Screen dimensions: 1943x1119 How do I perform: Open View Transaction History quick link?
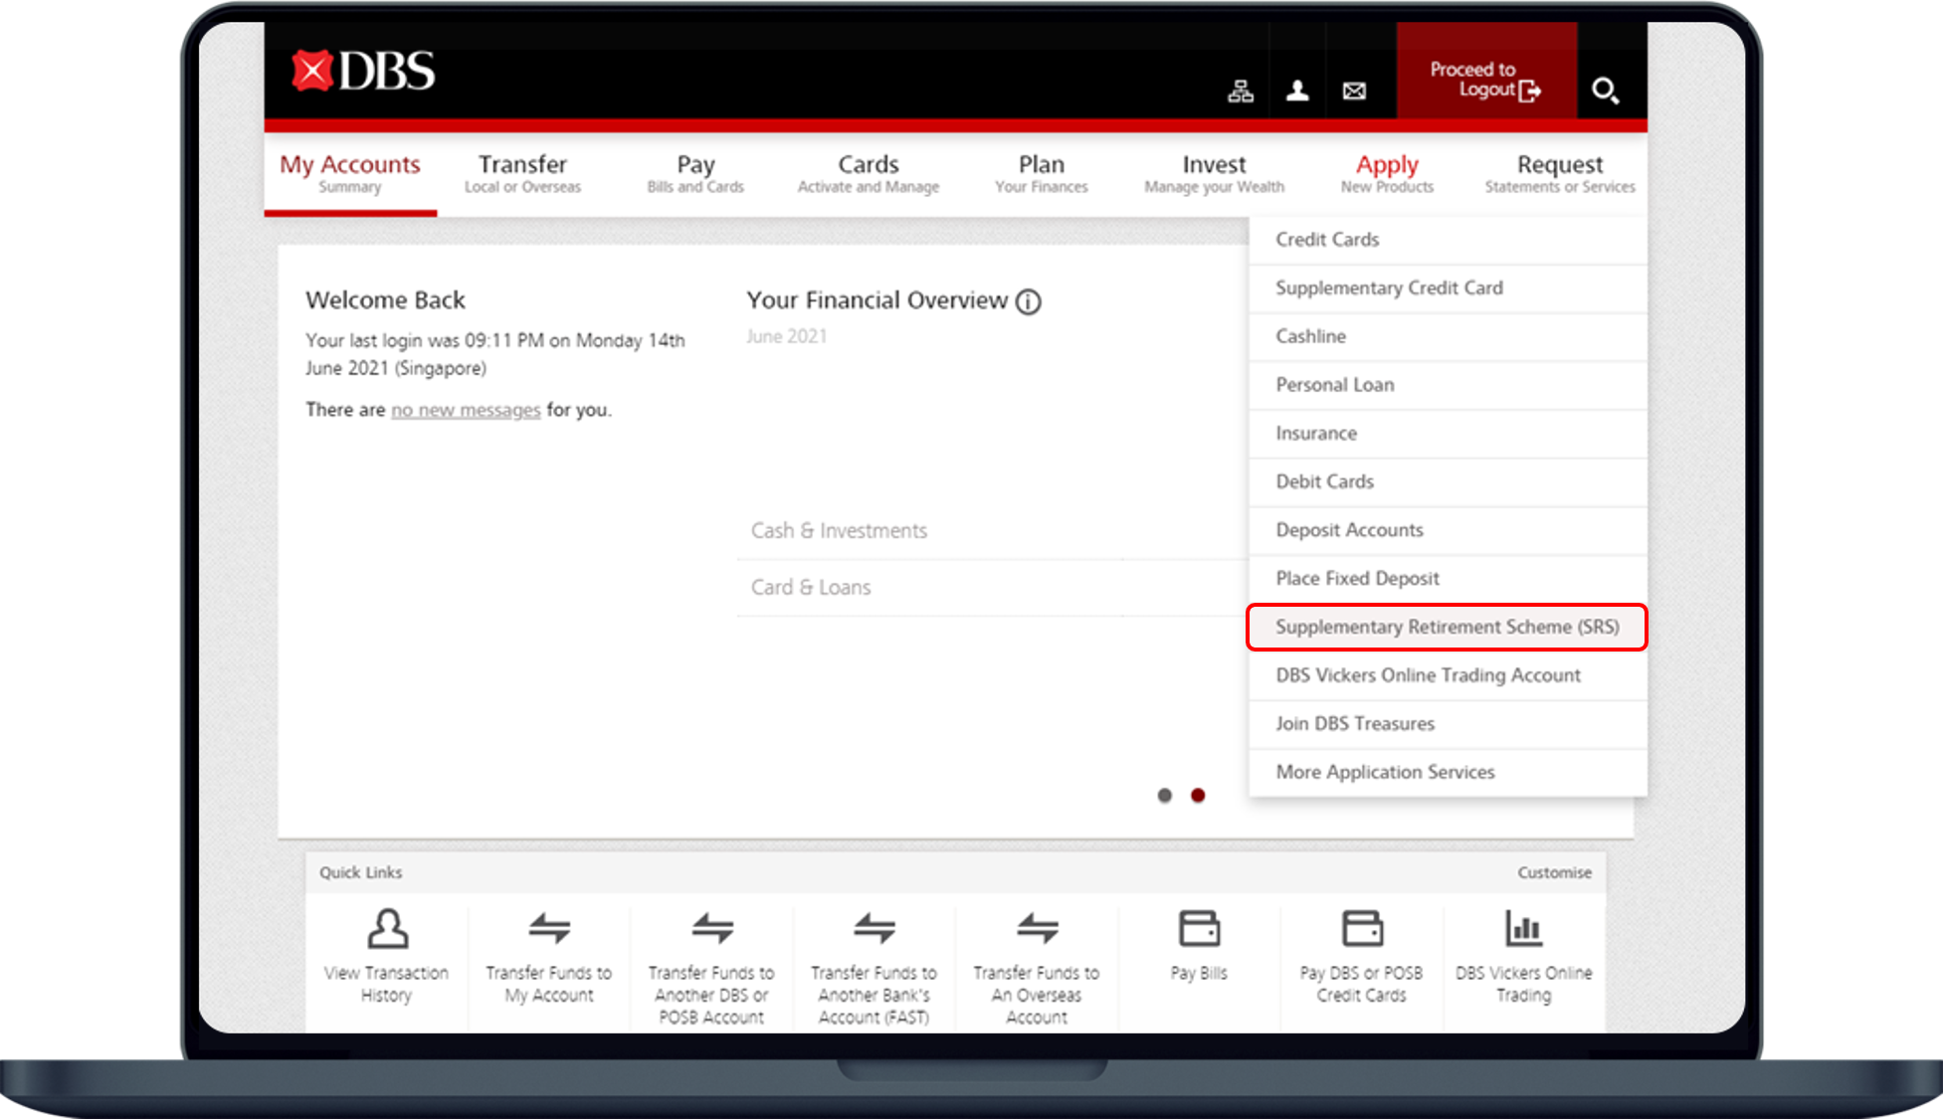pyautogui.click(x=386, y=955)
